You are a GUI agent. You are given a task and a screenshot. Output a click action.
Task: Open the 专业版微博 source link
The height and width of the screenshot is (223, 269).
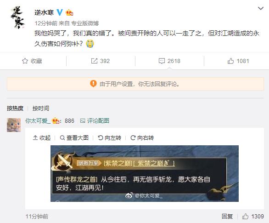tap(85, 23)
